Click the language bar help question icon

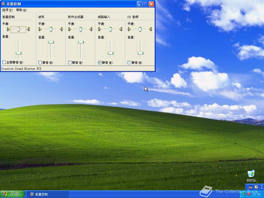click(x=256, y=187)
